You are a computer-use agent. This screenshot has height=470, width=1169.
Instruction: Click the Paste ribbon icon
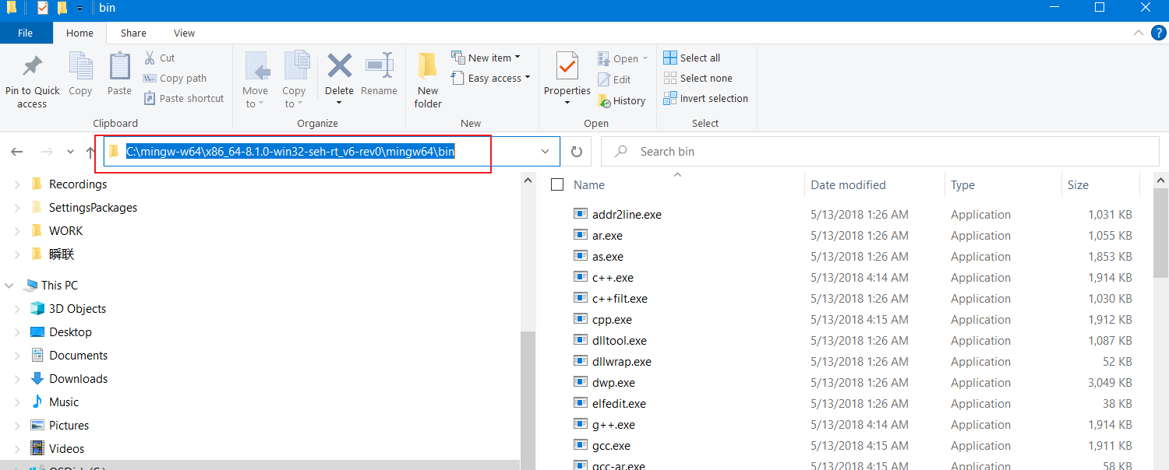(x=119, y=66)
